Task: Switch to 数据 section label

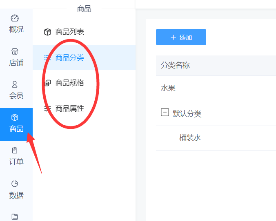Action: click(16, 195)
